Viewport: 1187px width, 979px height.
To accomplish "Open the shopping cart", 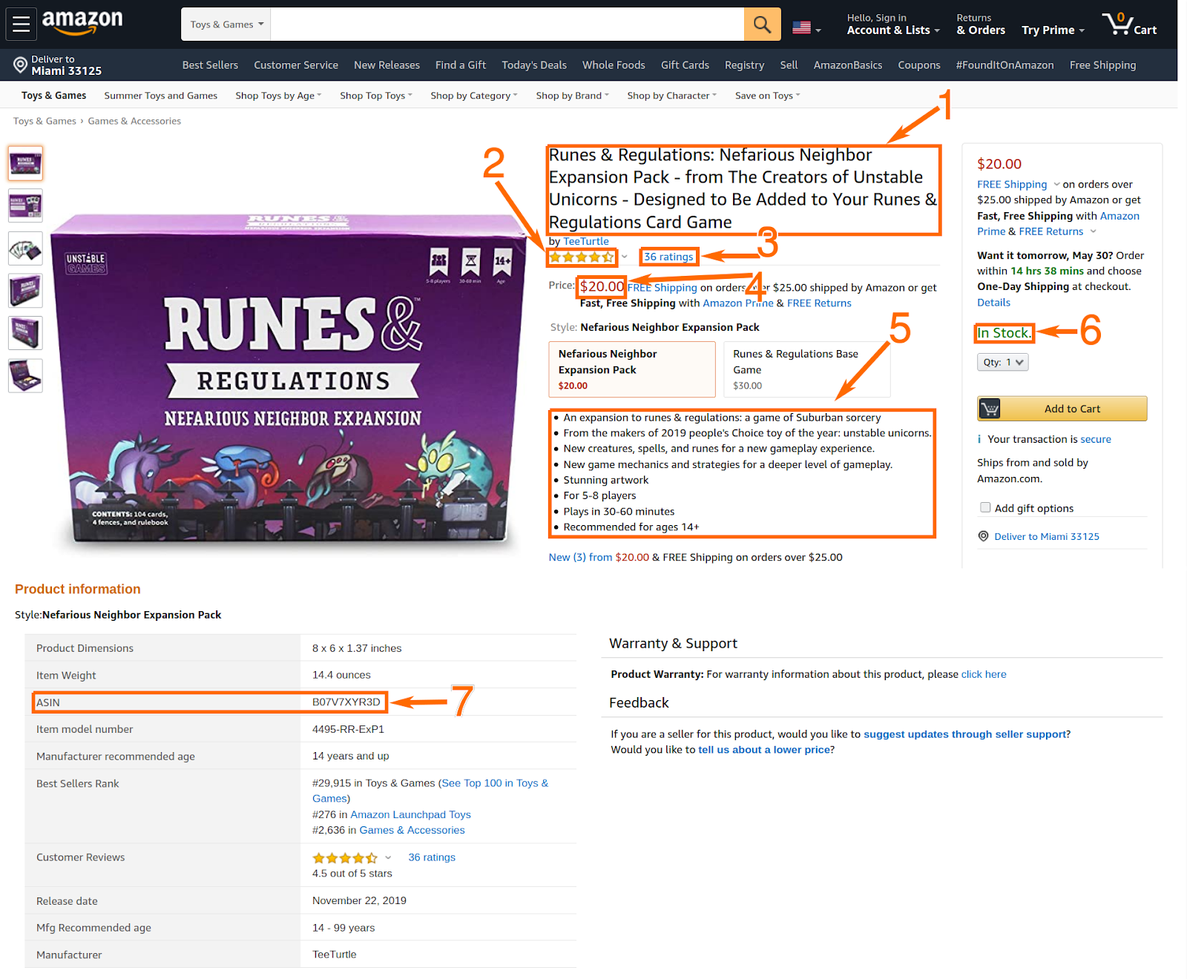I will (1129, 24).
